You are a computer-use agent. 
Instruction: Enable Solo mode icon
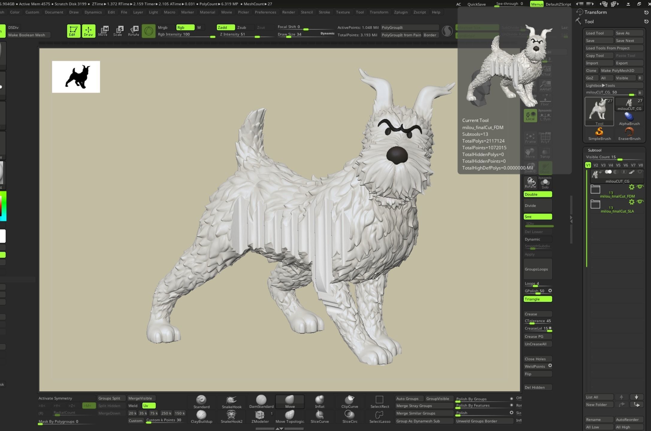(x=545, y=183)
